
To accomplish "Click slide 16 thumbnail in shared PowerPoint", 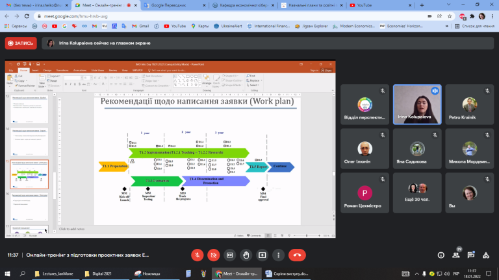I will tap(30, 207).
